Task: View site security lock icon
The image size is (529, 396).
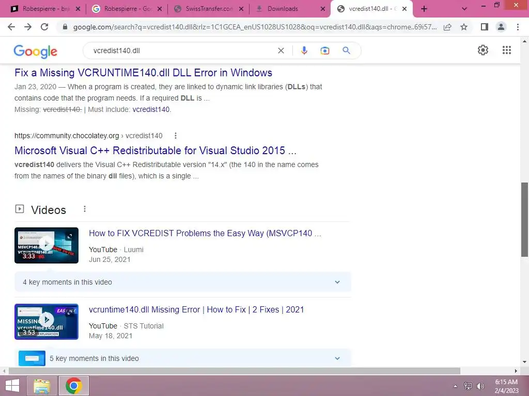Action: click(x=65, y=27)
